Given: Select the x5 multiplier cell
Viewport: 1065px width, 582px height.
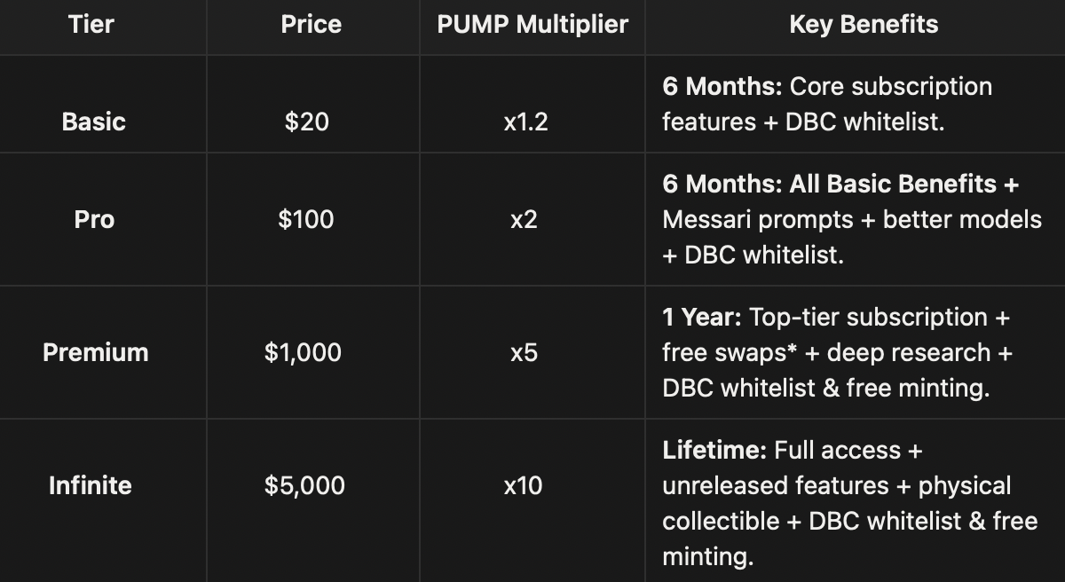Looking at the screenshot, I should 524,352.
